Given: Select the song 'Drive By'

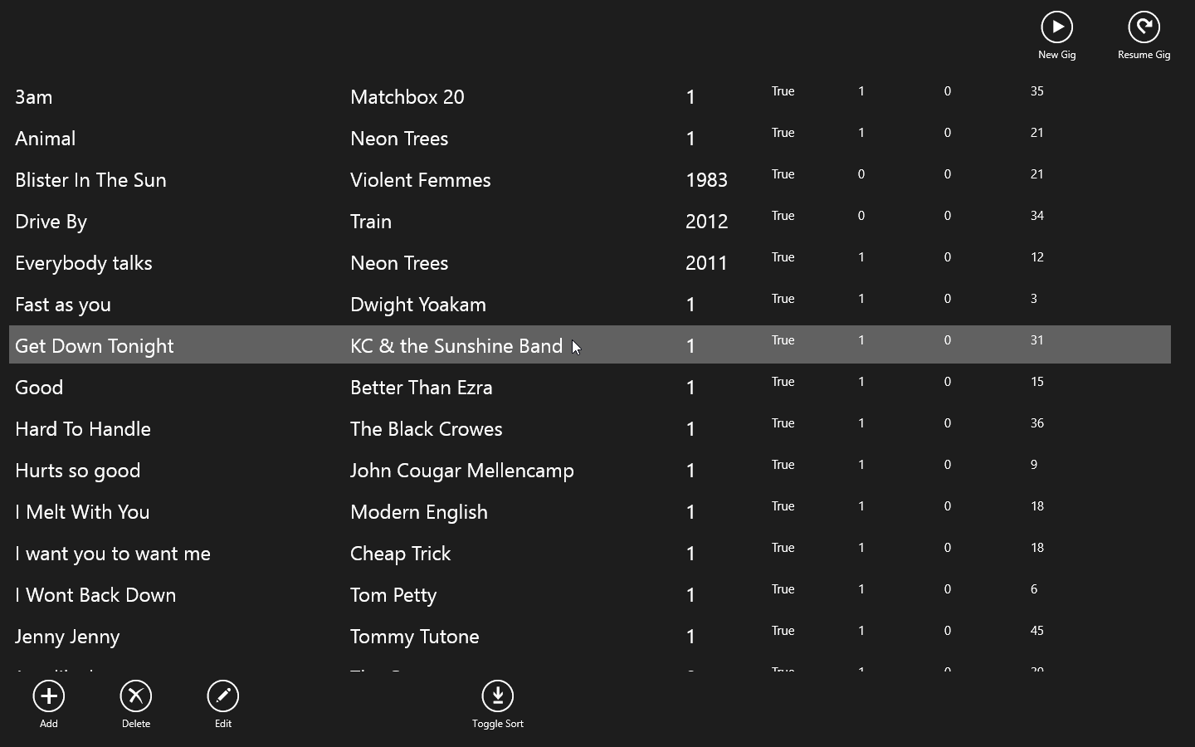Looking at the screenshot, I should click(x=51, y=222).
